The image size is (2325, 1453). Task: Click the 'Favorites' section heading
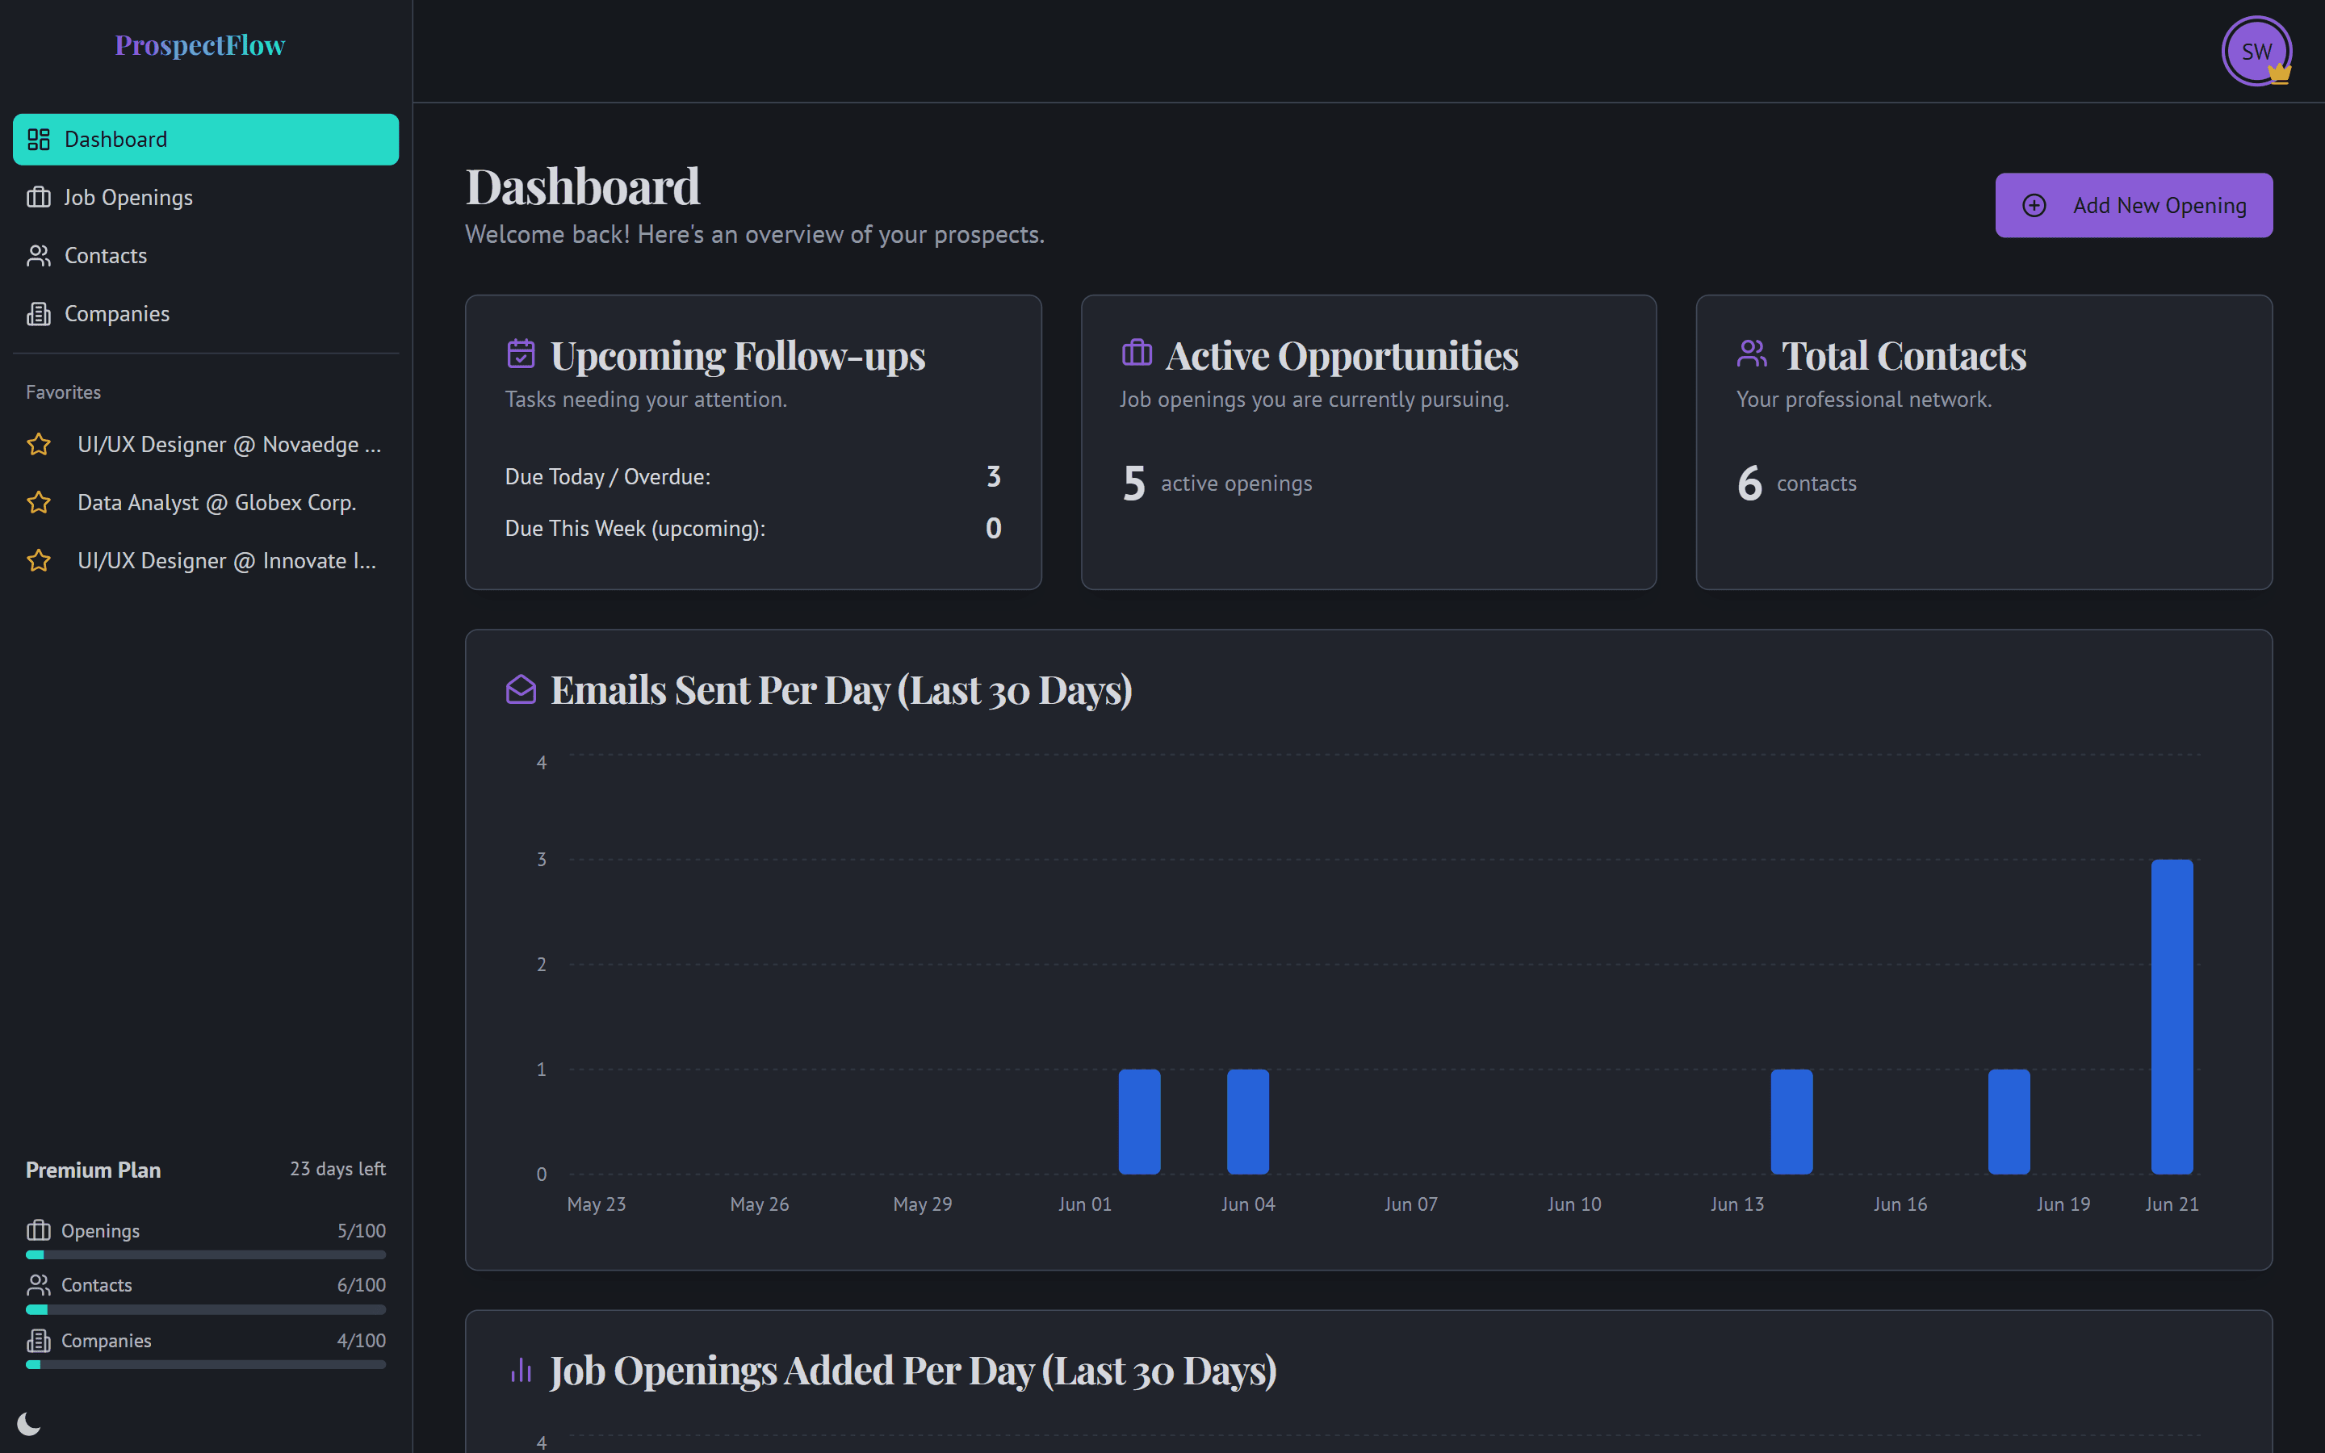point(64,392)
